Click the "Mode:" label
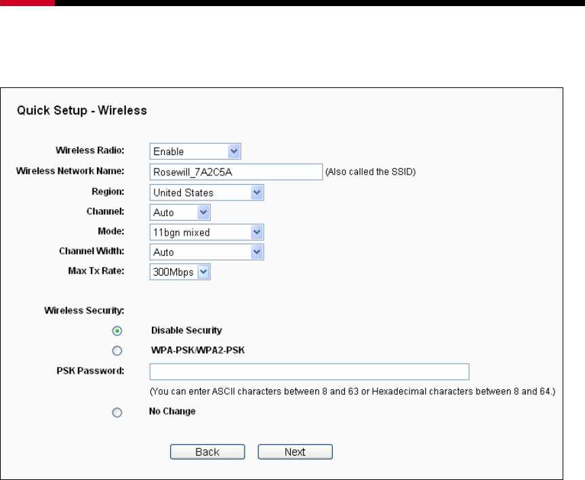 point(111,231)
